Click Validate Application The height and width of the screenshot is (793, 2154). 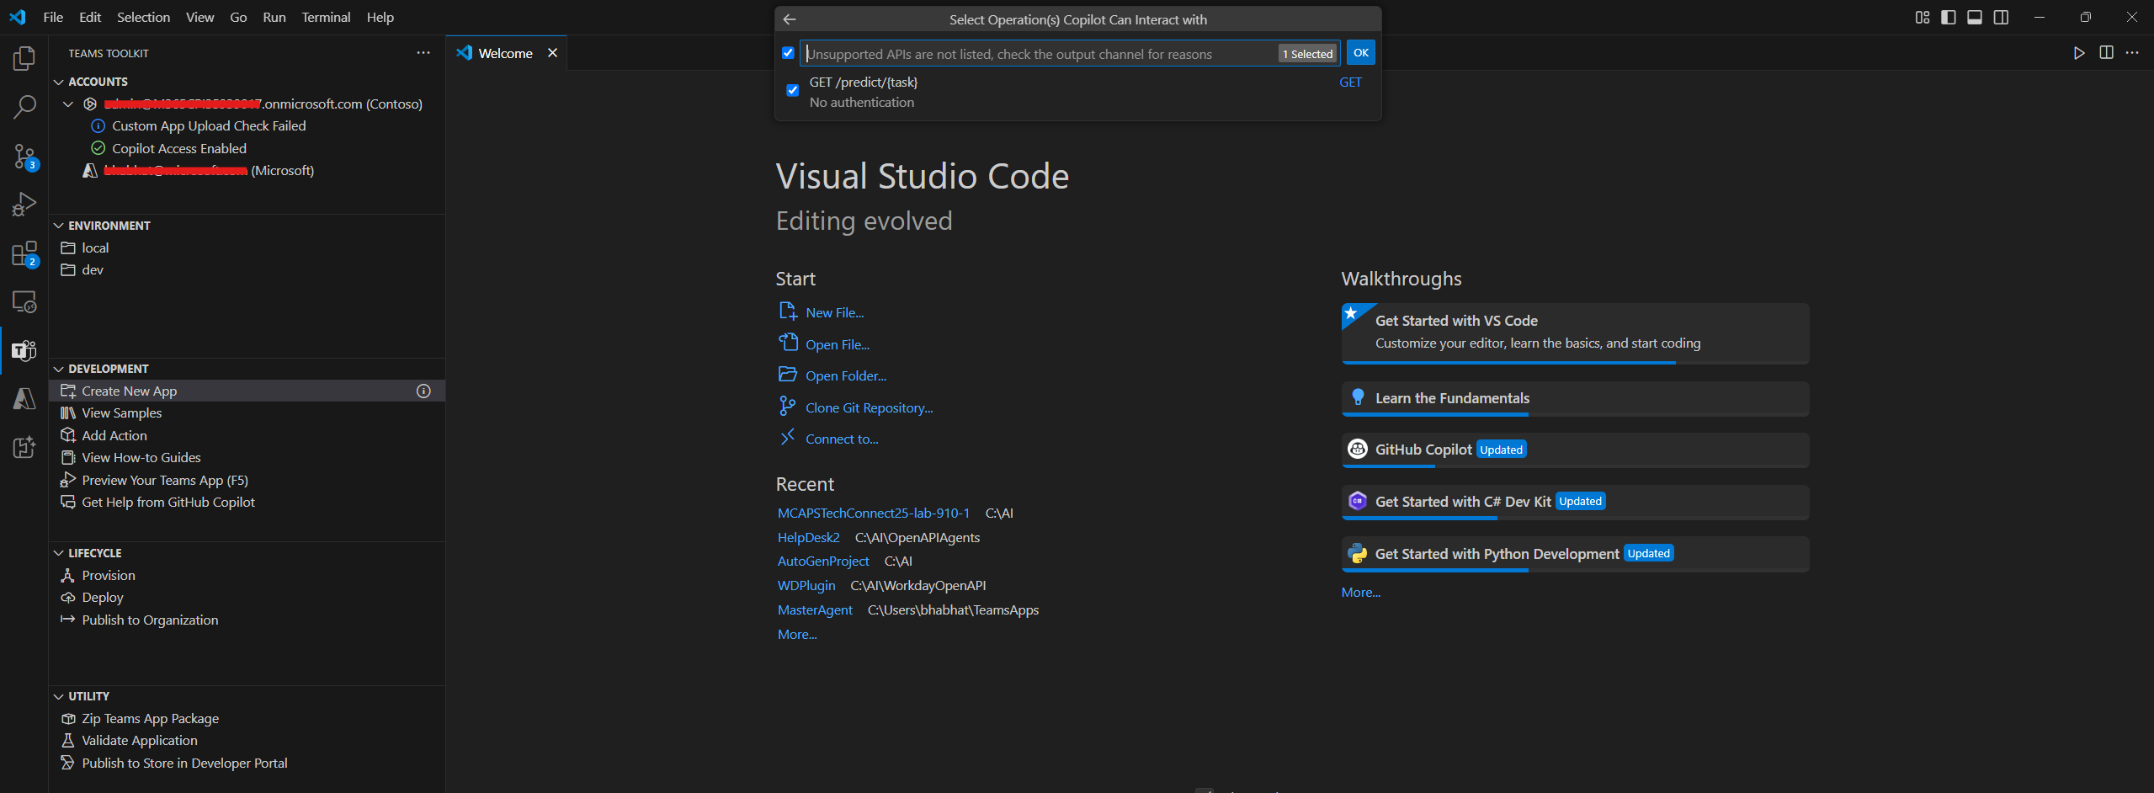click(139, 741)
